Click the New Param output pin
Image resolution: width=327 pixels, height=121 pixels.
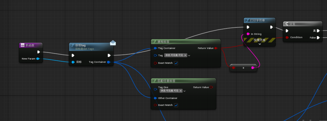38,59
